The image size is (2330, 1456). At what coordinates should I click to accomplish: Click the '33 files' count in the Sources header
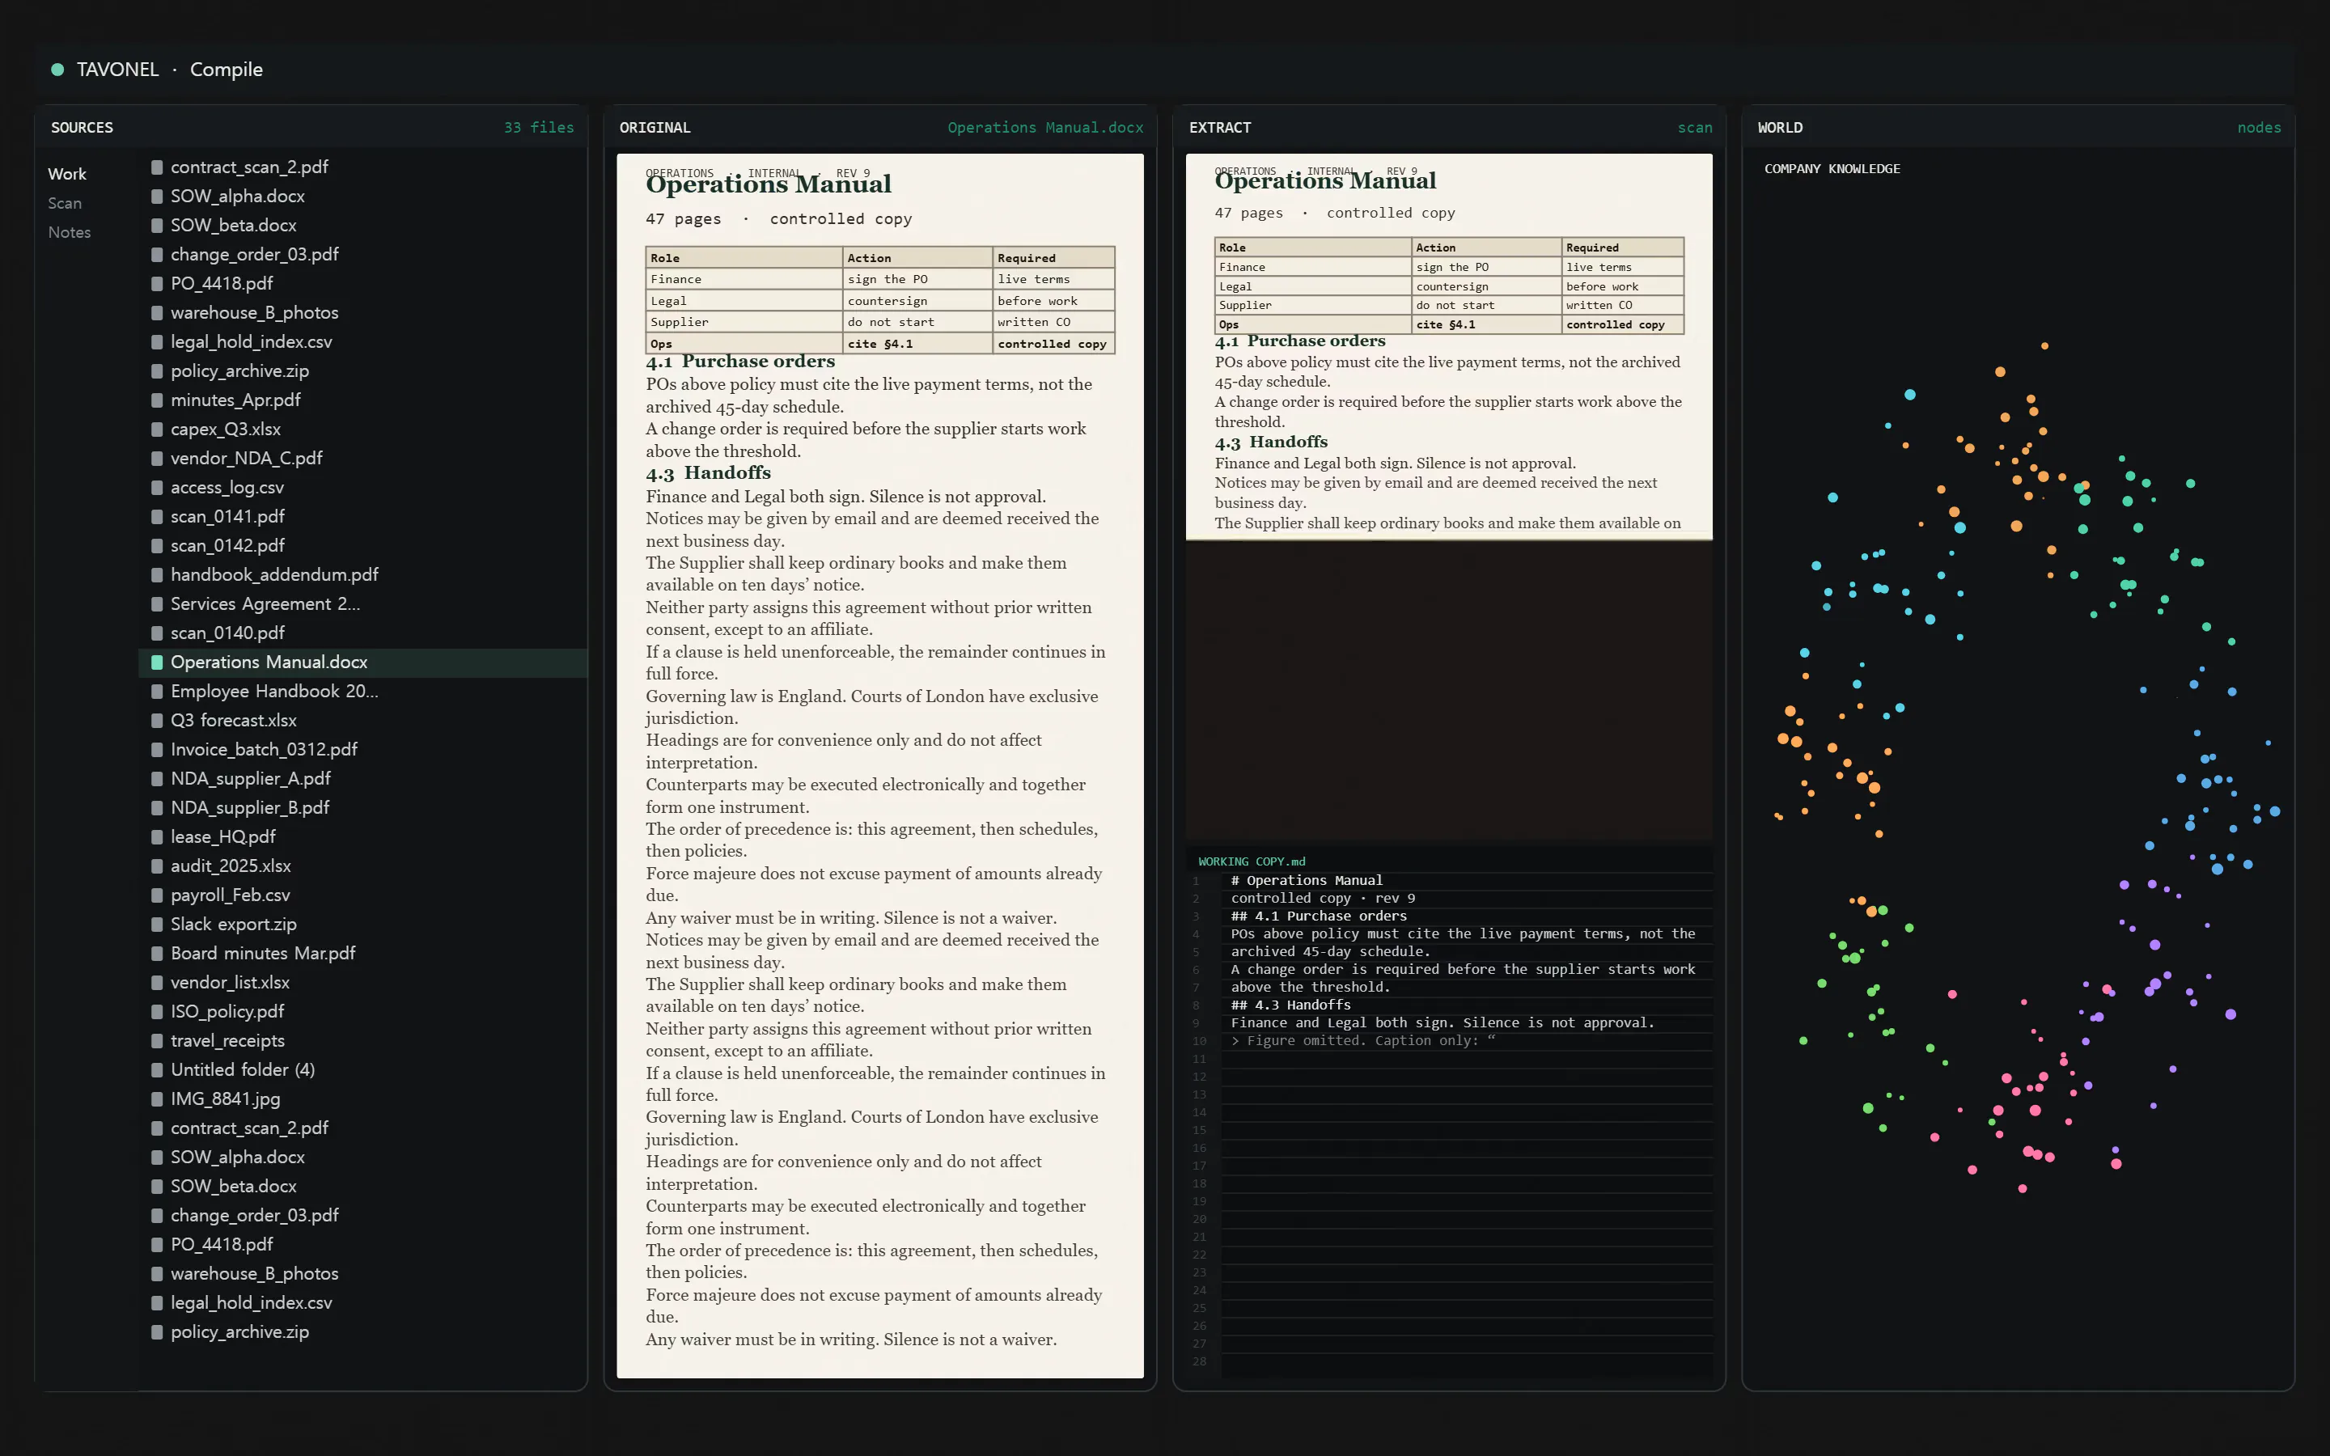(538, 127)
